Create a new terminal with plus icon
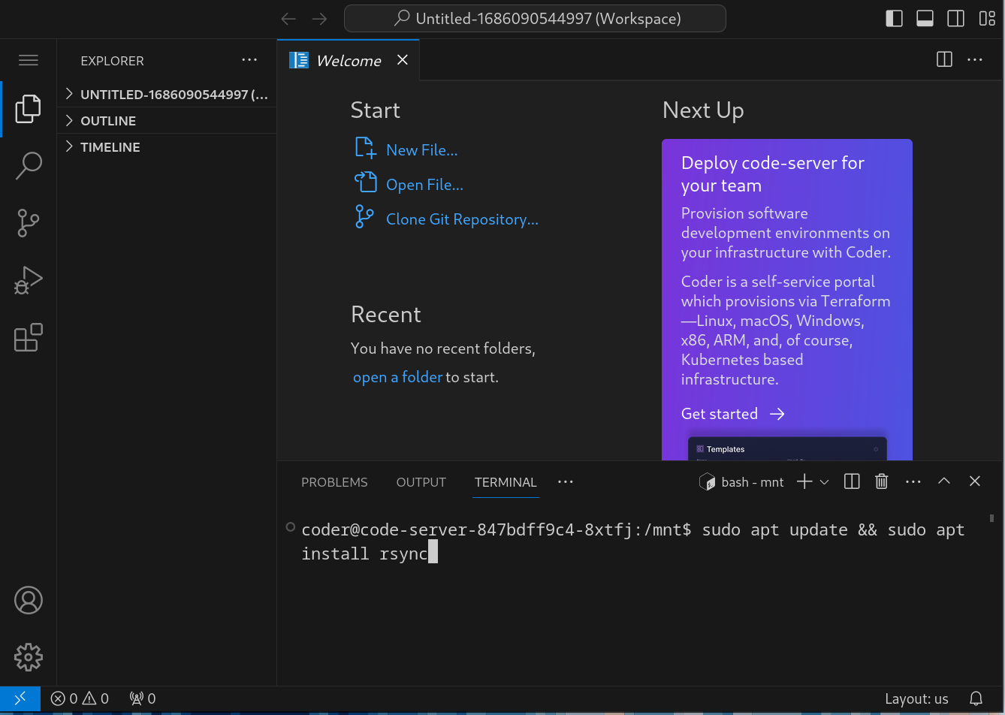This screenshot has width=1005, height=715. 804,482
